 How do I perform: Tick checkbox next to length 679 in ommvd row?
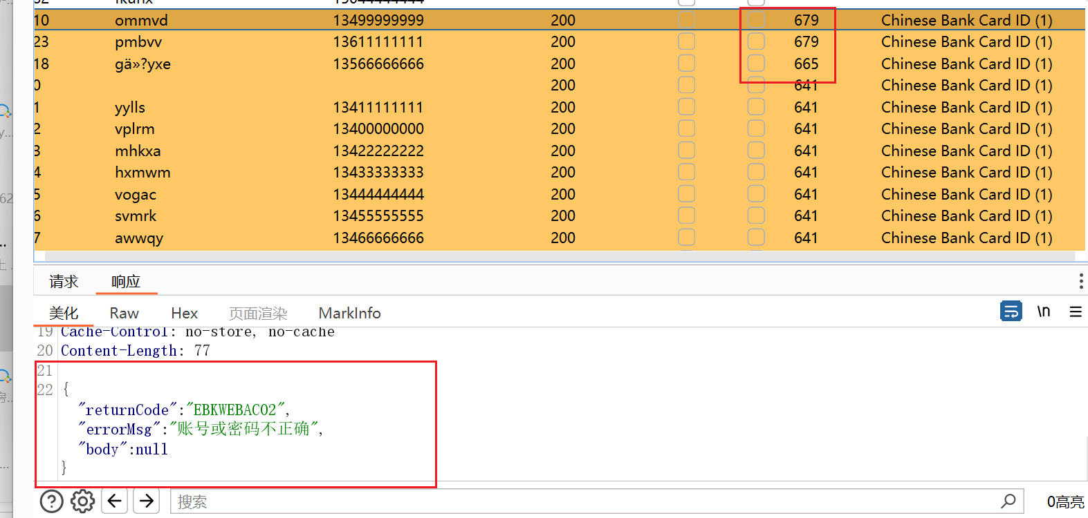[756, 20]
